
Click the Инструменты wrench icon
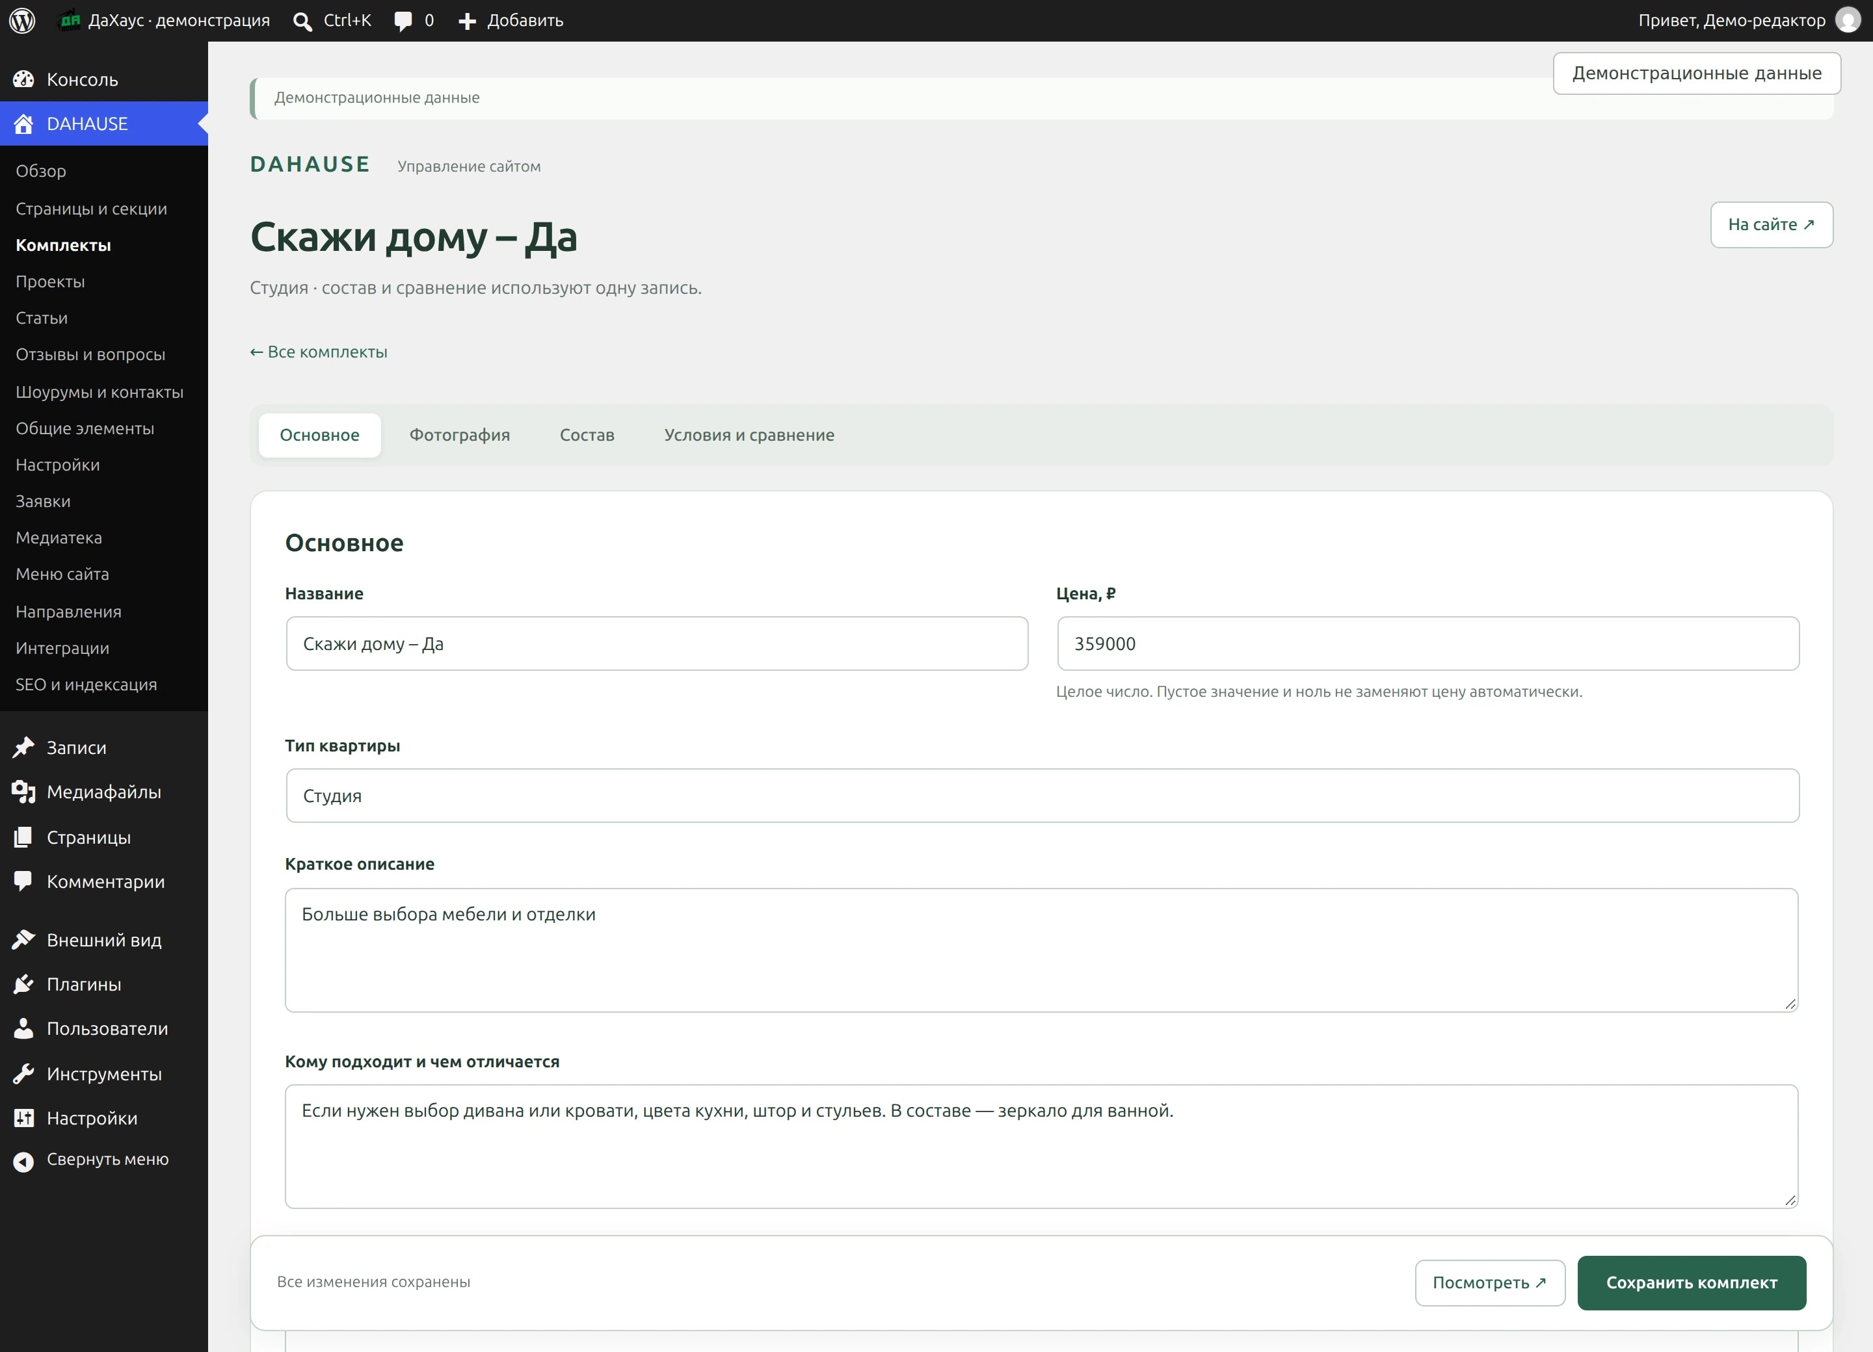pyautogui.click(x=23, y=1073)
